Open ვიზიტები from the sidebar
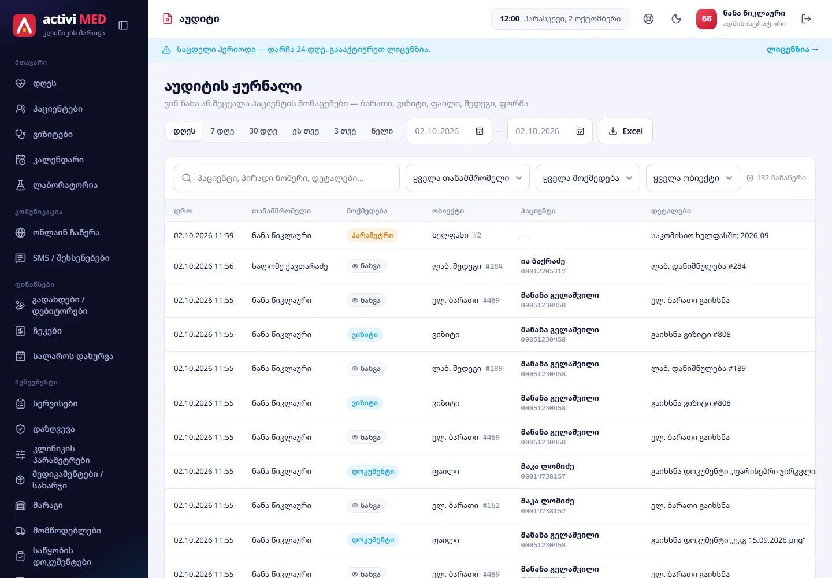832x578 pixels. [x=74, y=135]
